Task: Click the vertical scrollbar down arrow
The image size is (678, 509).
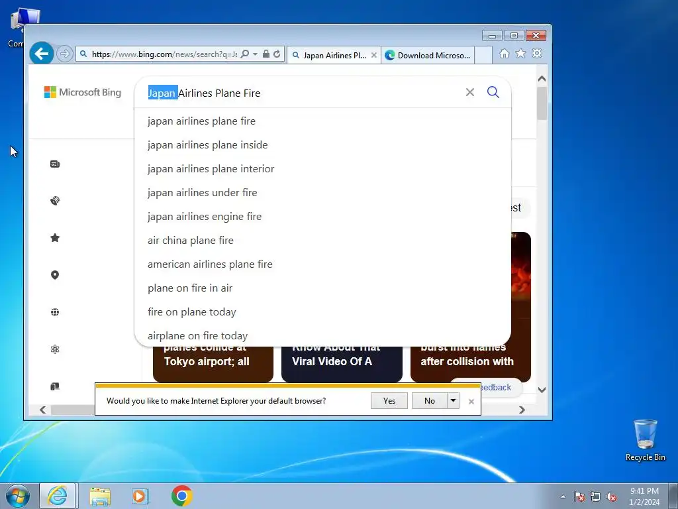Action: click(542, 390)
